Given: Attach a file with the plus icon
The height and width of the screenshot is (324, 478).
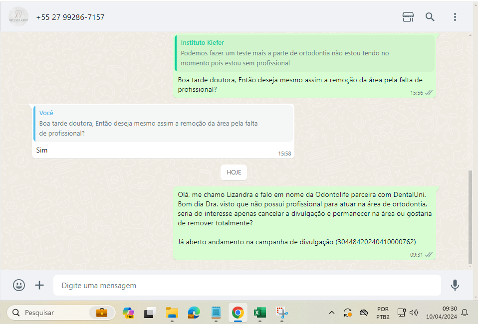Looking at the screenshot, I should click(x=39, y=285).
